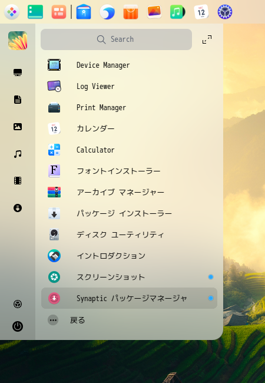Open フォントインストーラー font installer
The image size is (265, 383).
129,171
